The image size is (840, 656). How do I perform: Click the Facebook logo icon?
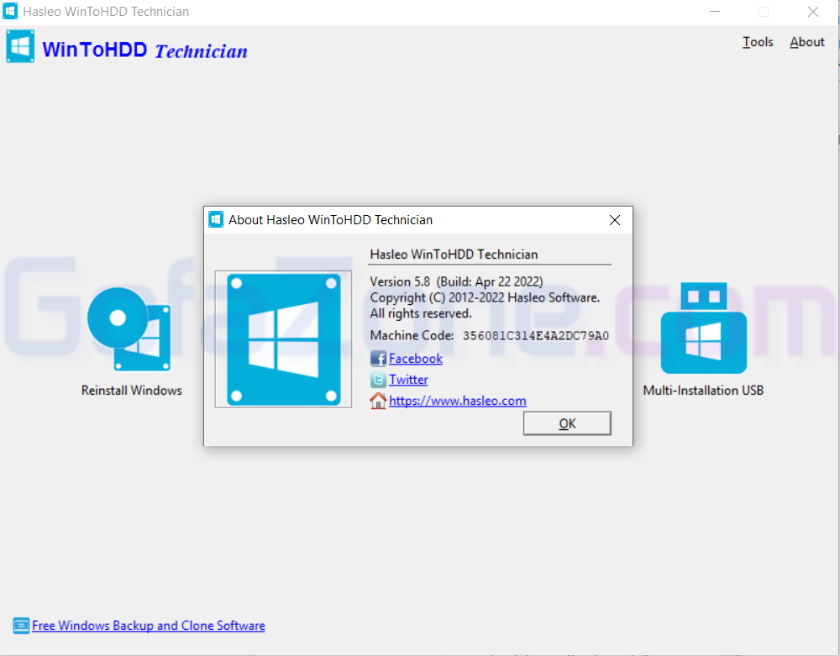tap(378, 359)
